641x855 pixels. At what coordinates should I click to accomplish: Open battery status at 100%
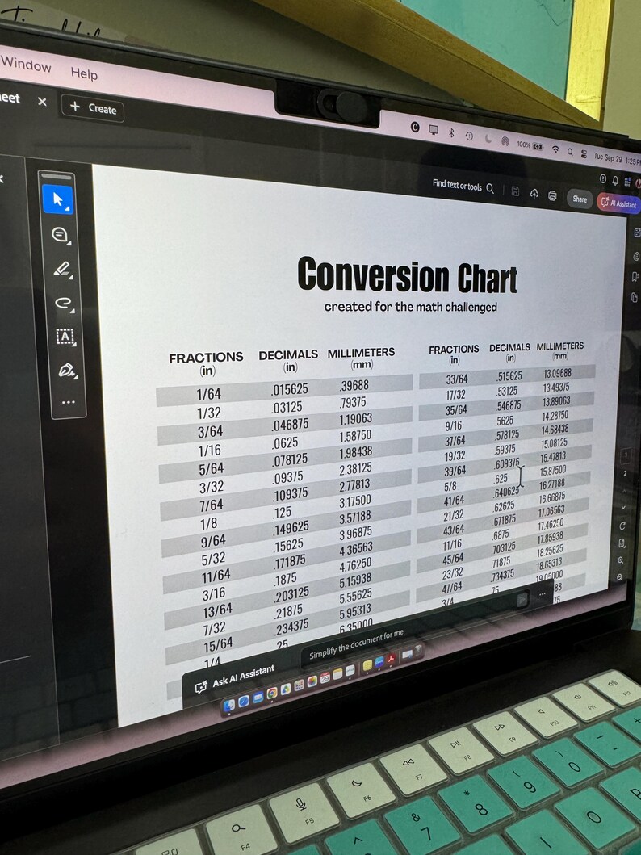pyautogui.click(x=530, y=145)
